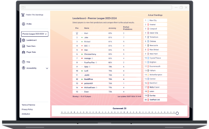Open the Premier League 2023-2024 season dropdown

click(x=34, y=34)
